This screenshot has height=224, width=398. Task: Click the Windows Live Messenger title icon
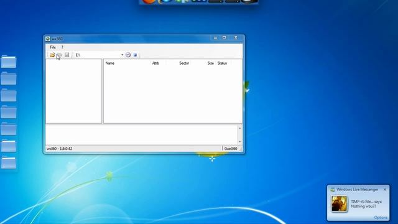pos(333,189)
